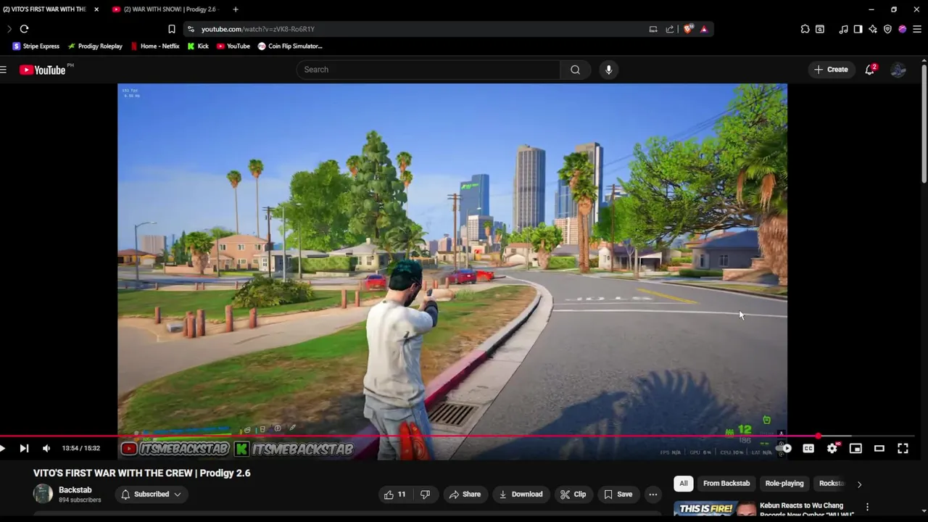Click the search magnifier button
The width and height of the screenshot is (928, 522).
click(x=575, y=70)
